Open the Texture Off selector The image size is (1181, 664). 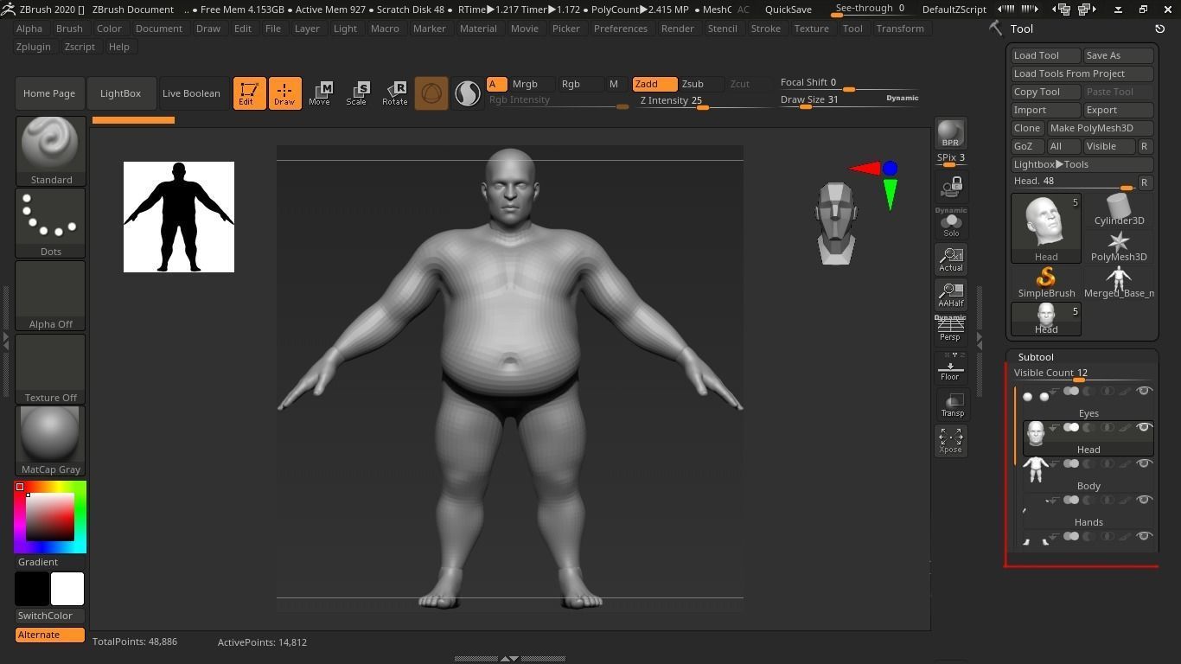coord(51,369)
